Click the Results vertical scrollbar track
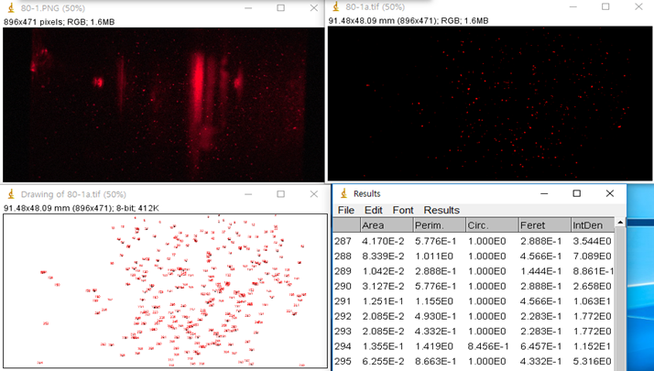Image resolution: width=654 pixels, height=371 pixels. 620,299
